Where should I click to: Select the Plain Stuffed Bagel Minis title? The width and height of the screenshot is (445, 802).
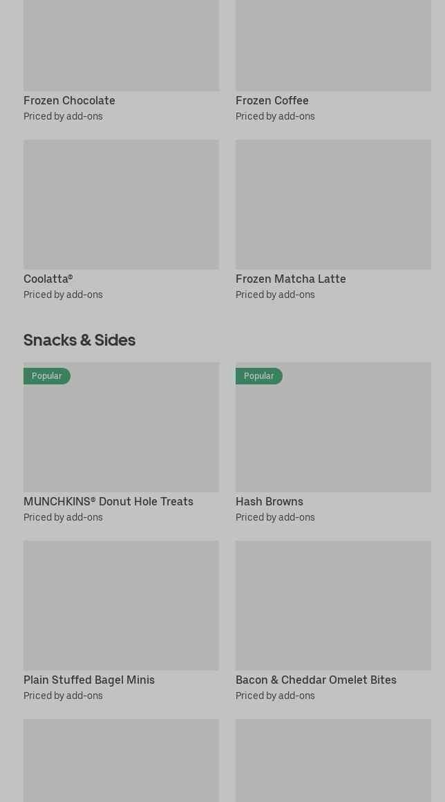(x=89, y=680)
